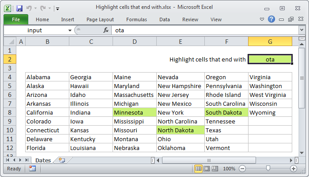The height and width of the screenshot is (177, 309).
Task: Toggle ribbon minimize with the heart-shaped caret
Action: (x=262, y=19)
